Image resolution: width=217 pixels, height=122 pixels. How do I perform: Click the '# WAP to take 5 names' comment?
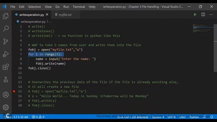click(x=84, y=45)
